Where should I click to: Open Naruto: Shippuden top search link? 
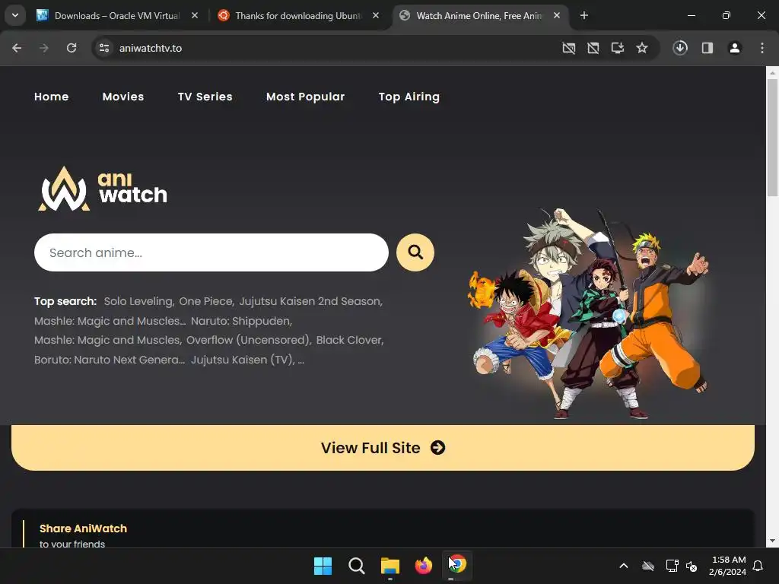241,321
